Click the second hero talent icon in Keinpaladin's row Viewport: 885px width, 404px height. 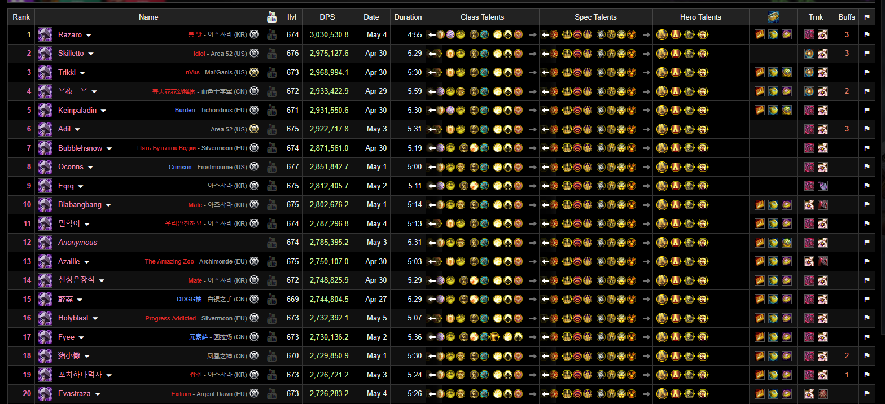point(676,110)
